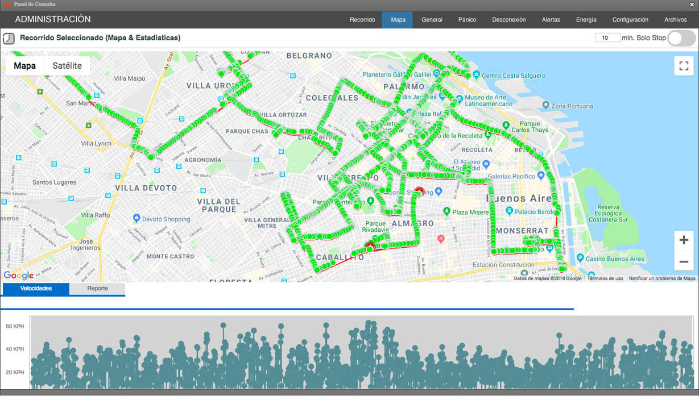This screenshot has height=396, width=699.
Task: Switch map to Satélite view
Action: point(67,66)
